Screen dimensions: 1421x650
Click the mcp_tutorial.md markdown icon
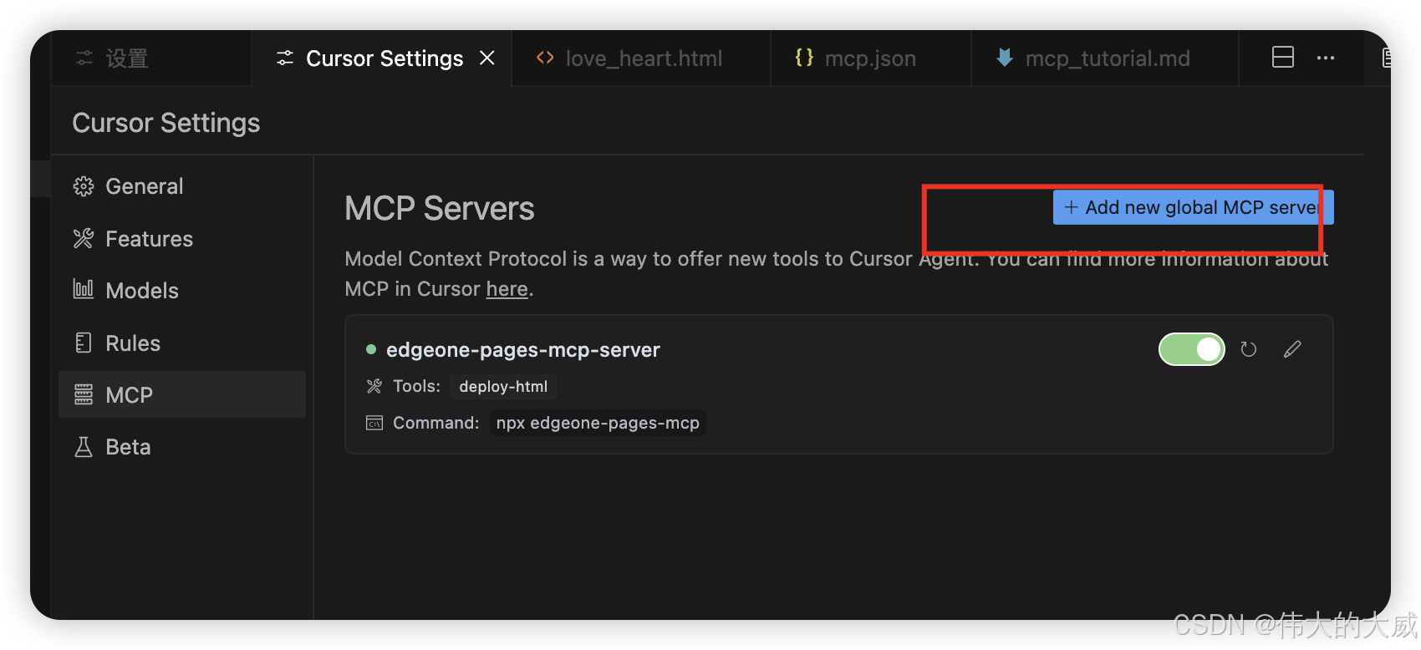tap(1005, 58)
